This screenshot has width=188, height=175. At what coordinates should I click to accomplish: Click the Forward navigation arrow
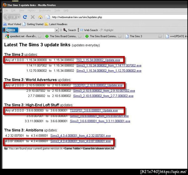tap(14, 17)
